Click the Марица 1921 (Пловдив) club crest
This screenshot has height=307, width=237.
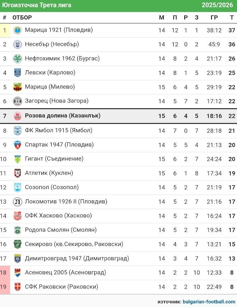coord(17,30)
